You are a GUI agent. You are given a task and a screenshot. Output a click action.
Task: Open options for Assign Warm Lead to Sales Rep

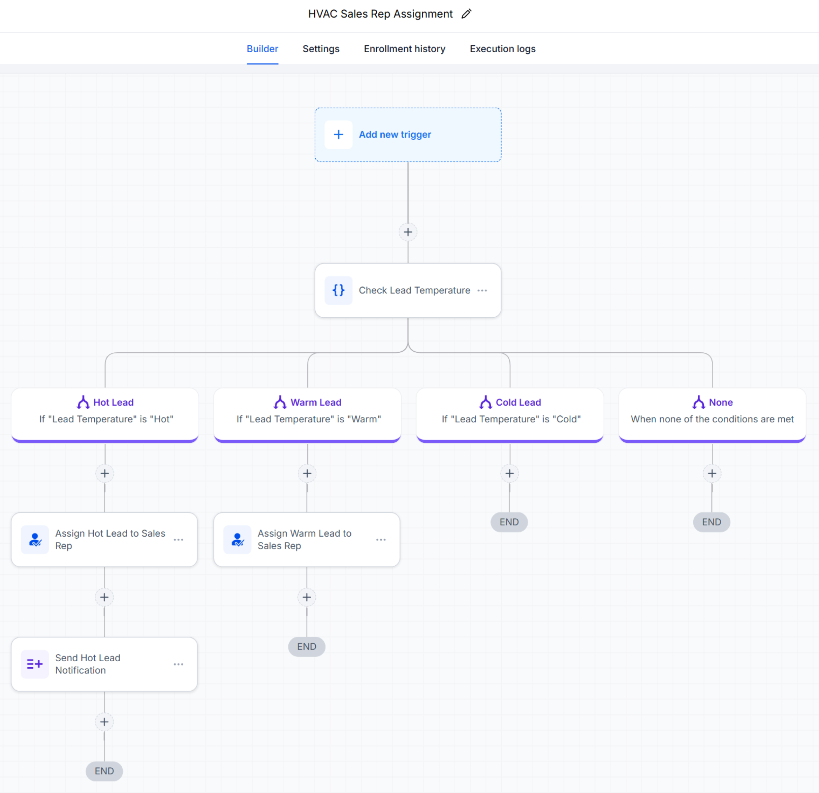click(x=381, y=540)
